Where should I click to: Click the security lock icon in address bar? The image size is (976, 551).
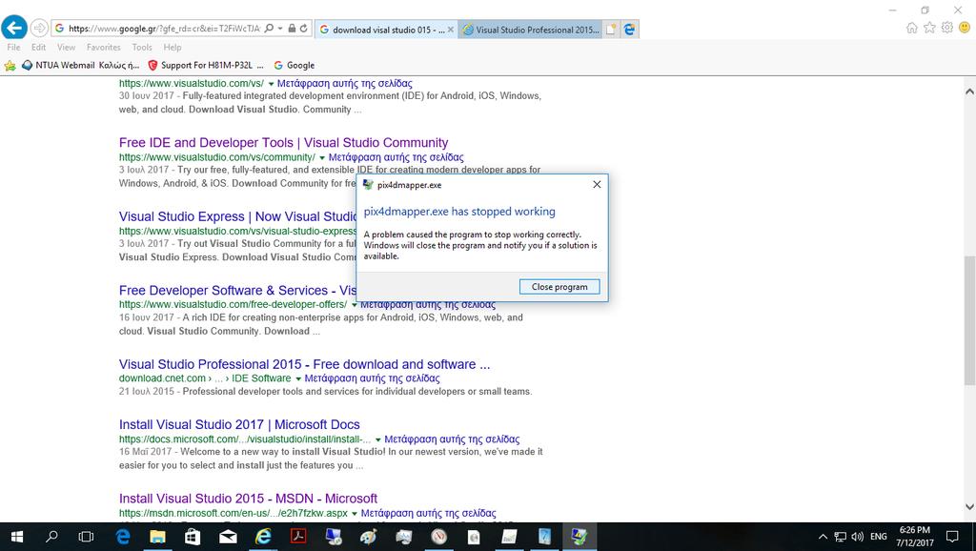pos(292,28)
